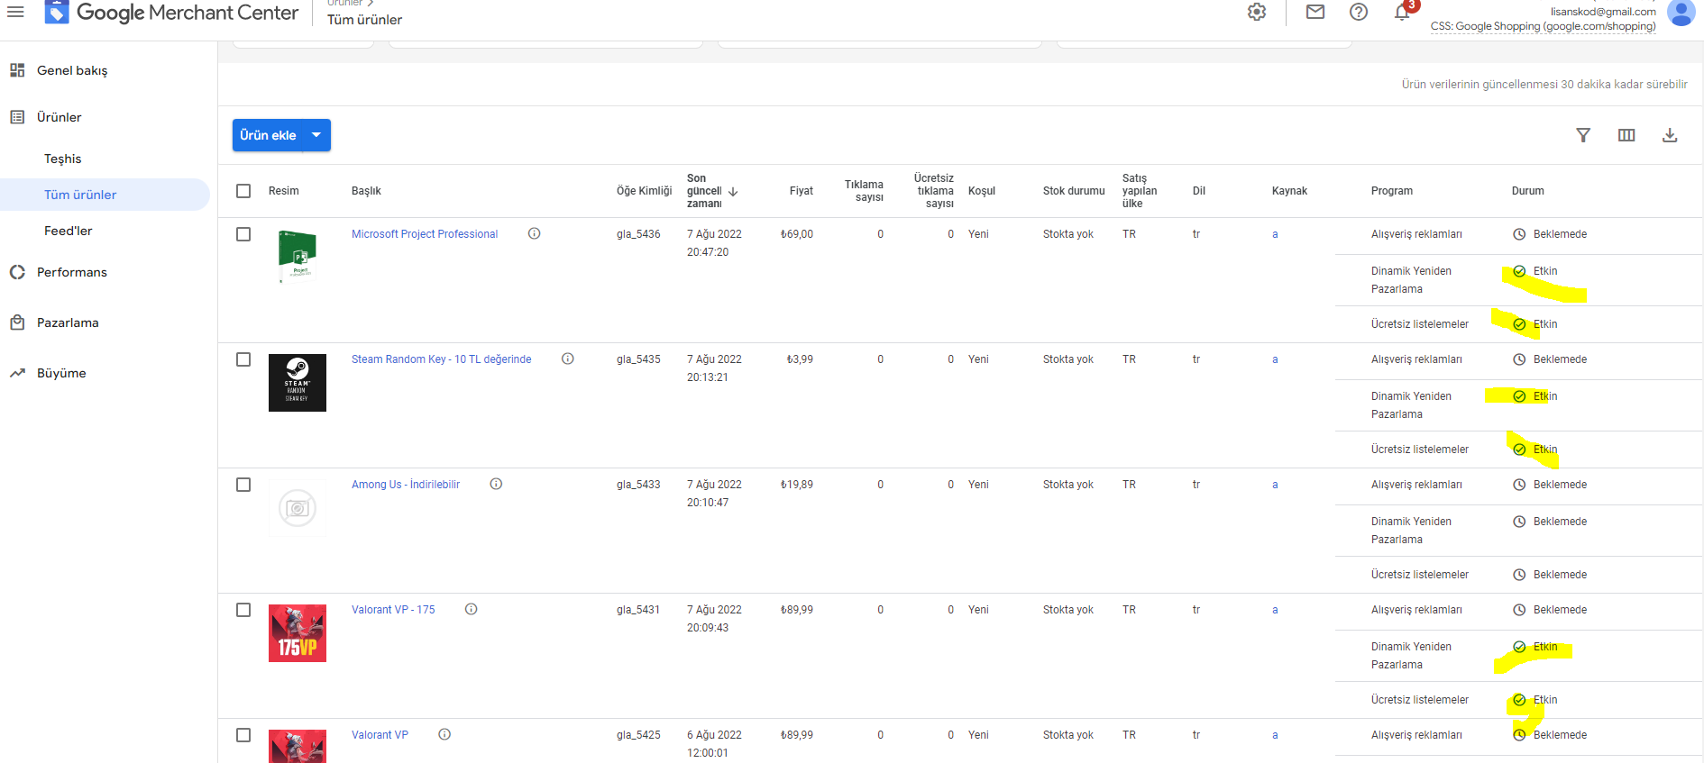Screen dimensions: 1704x763
Task: Open the filter funnel icon
Action: click(x=1583, y=135)
